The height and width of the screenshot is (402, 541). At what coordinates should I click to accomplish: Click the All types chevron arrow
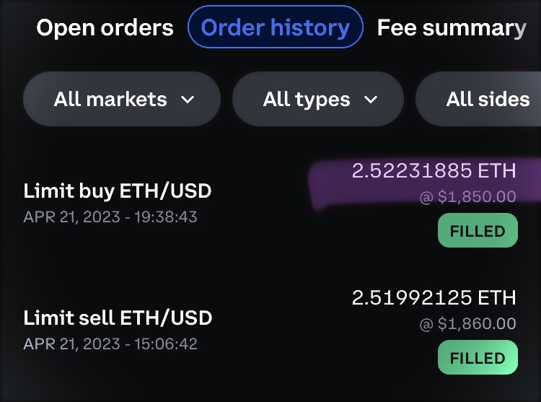371,100
